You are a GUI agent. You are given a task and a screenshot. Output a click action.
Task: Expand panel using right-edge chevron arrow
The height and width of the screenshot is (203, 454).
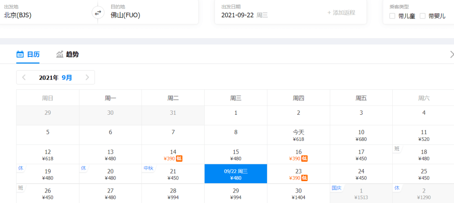[451, 54]
